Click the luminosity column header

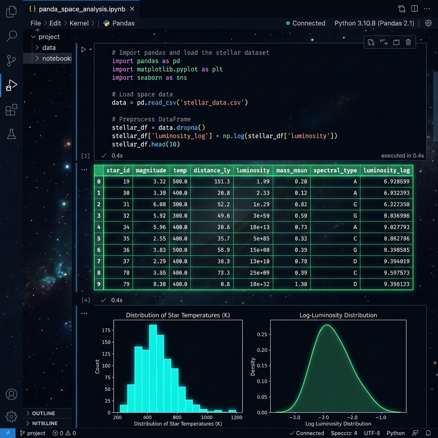tap(253, 170)
